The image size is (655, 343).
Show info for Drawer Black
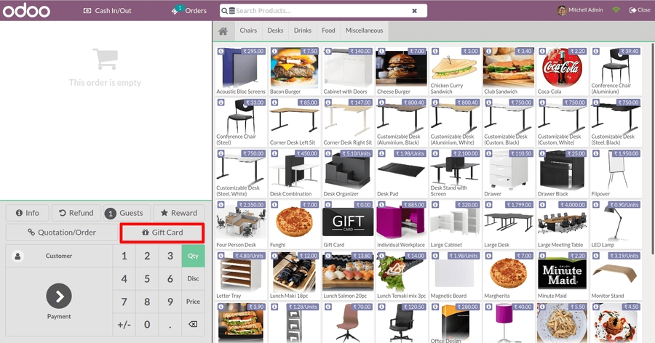point(542,153)
